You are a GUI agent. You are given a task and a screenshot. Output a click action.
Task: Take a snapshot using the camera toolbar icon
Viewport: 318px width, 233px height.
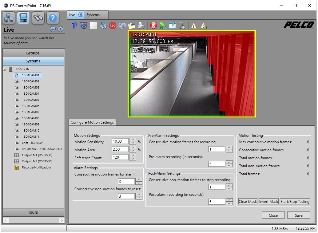coord(122,26)
